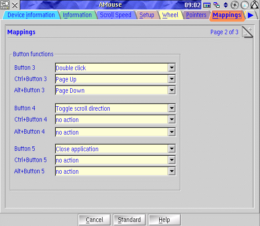The height and width of the screenshot is (226, 260).
Task: Click the round button with the cyan center
Action: (x=245, y=5)
